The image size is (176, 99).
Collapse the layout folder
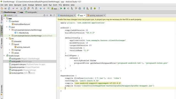(10, 44)
